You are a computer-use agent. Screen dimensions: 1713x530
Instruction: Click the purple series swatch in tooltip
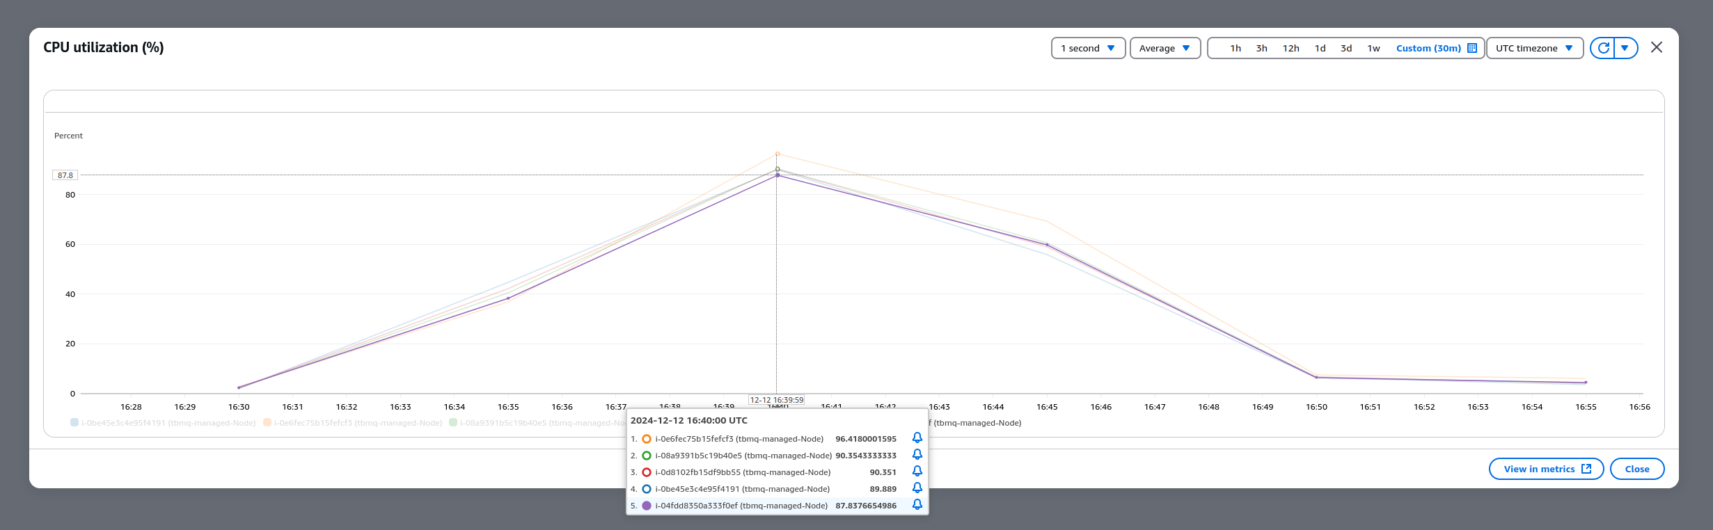pyautogui.click(x=647, y=506)
